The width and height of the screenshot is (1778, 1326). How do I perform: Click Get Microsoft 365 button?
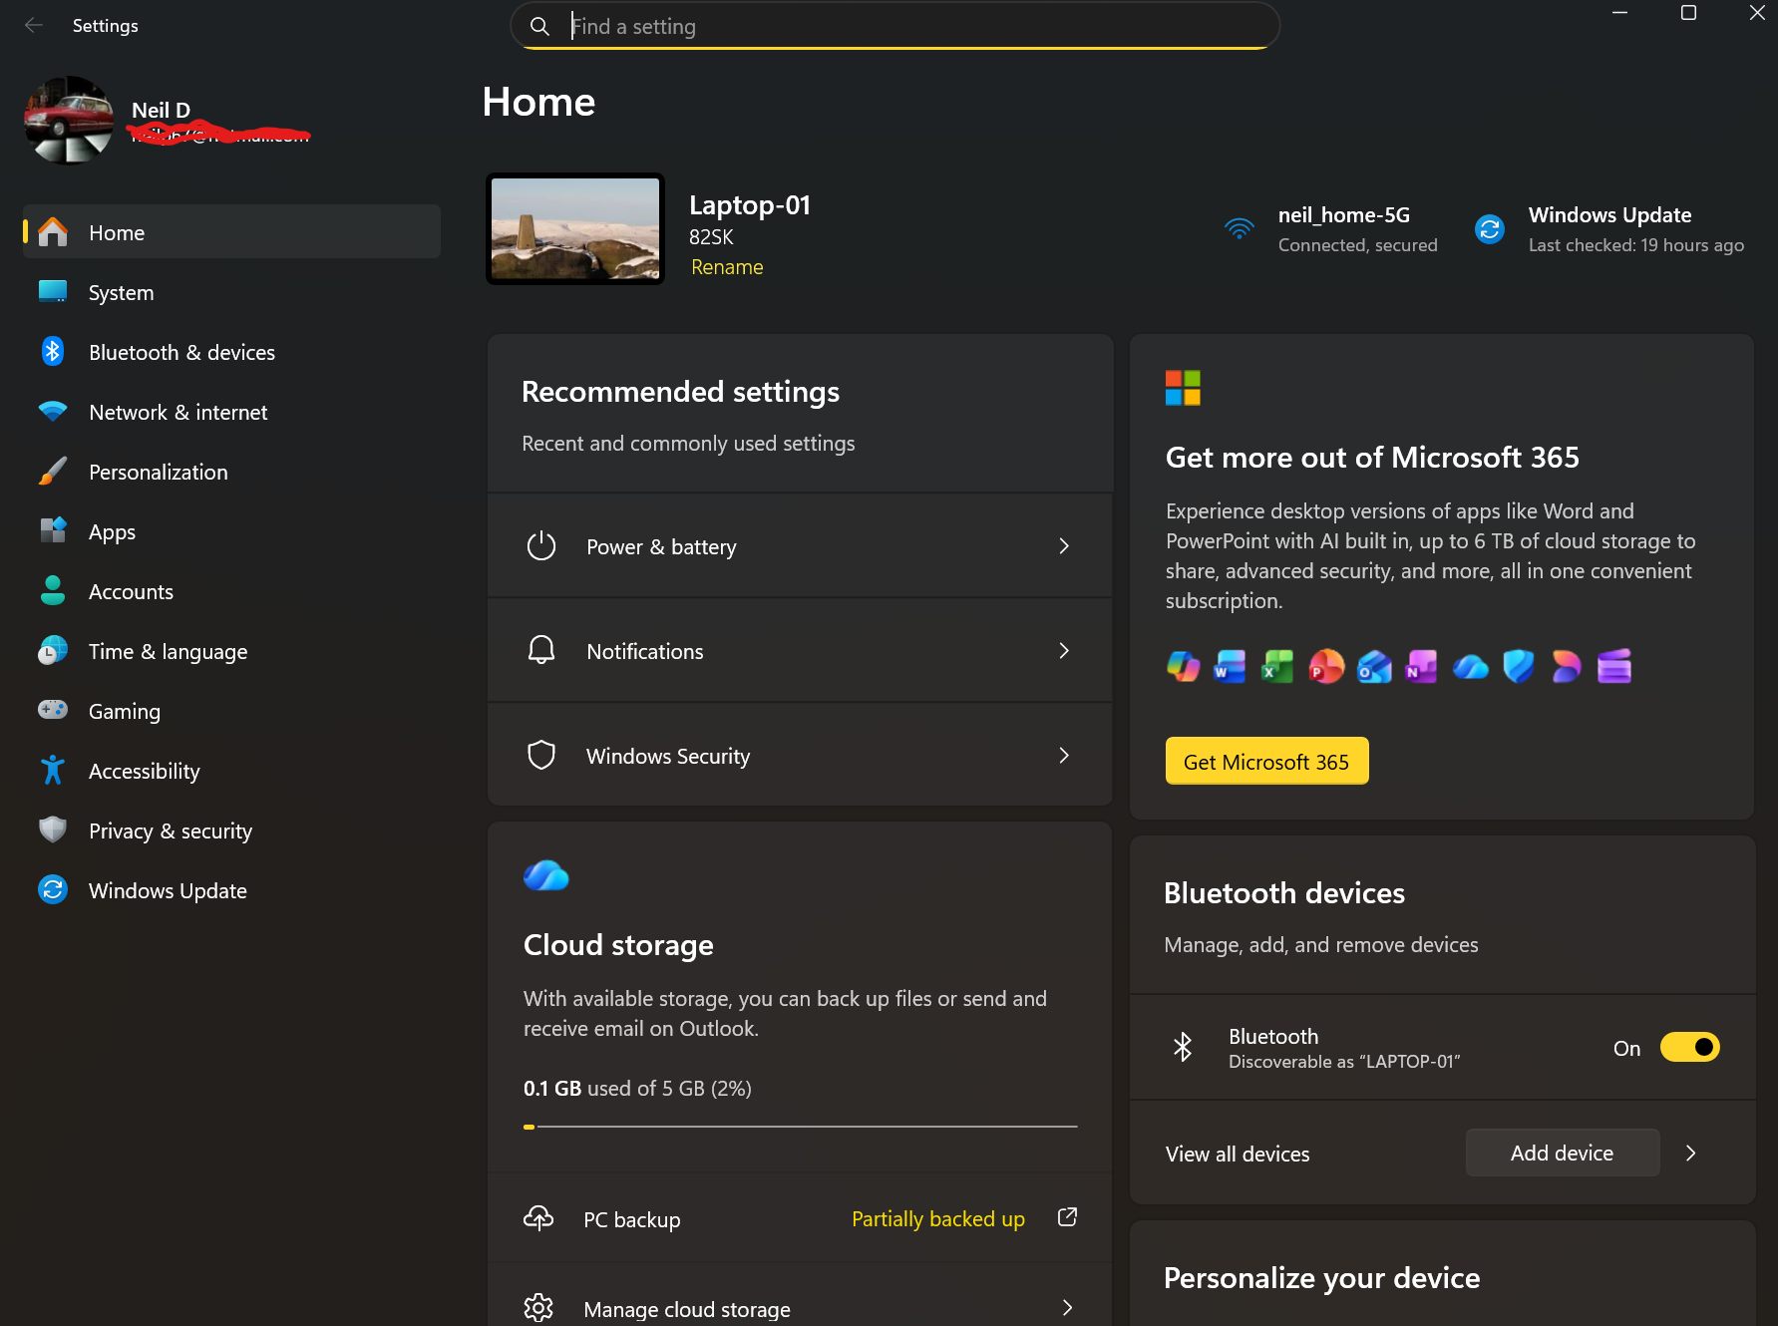pos(1266,762)
